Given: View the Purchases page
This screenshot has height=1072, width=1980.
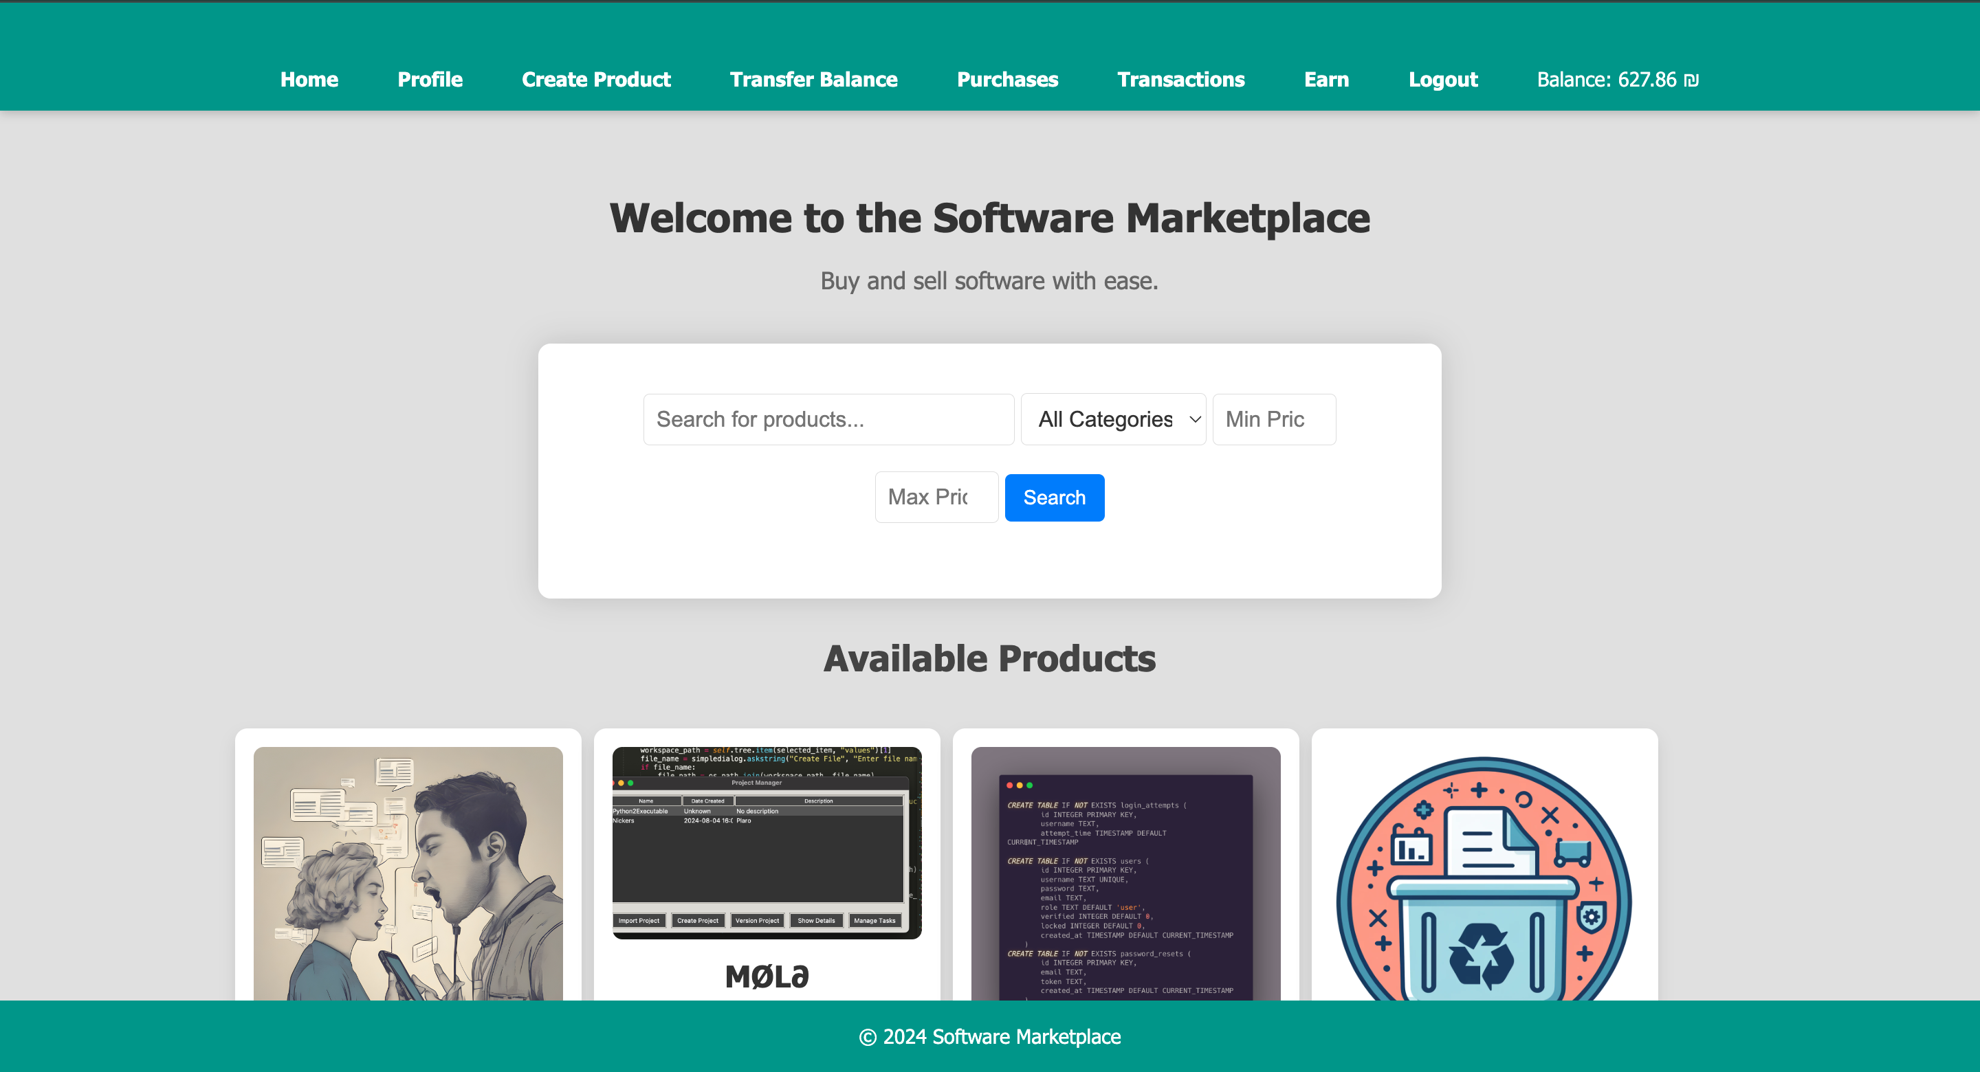Looking at the screenshot, I should click(x=1007, y=80).
